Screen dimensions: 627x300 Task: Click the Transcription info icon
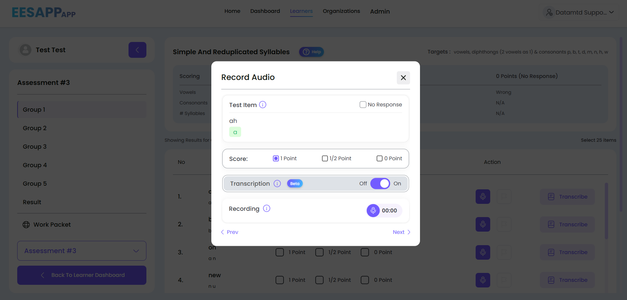[x=277, y=184]
